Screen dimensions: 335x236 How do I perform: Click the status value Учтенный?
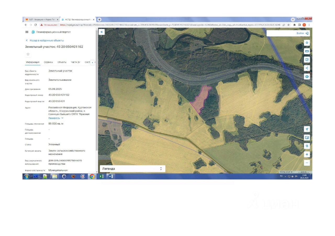click(x=54, y=144)
